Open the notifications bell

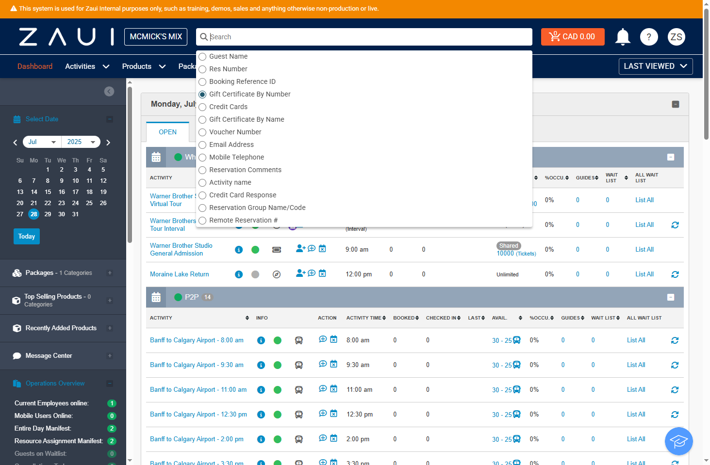[623, 37]
